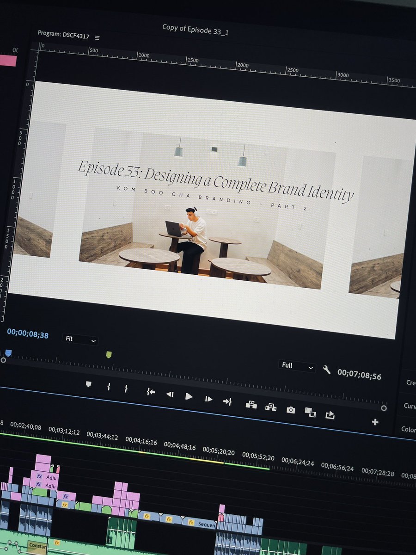Open the Fit zoom level dropdown
416x555 pixels.
coord(80,339)
